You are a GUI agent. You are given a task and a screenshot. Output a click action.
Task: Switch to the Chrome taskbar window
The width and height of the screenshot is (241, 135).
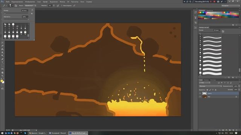(38, 133)
